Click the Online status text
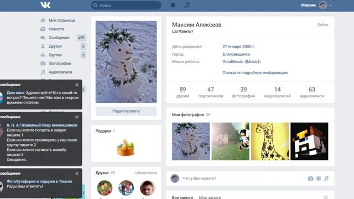The width and height of the screenshot is (354, 199). click(323, 25)
